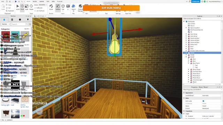Click See All beside Categories
This screenshot has width=223, height=125.
(26, 29)
